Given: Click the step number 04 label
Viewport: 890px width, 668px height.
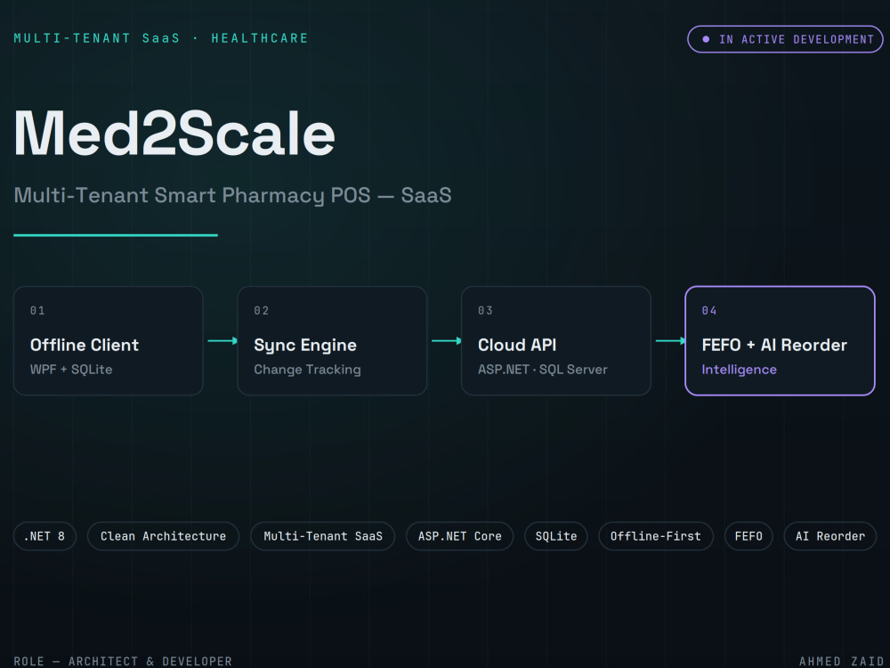Looking at the screenshot, I should pyautogui.click(x=709, y=311).
